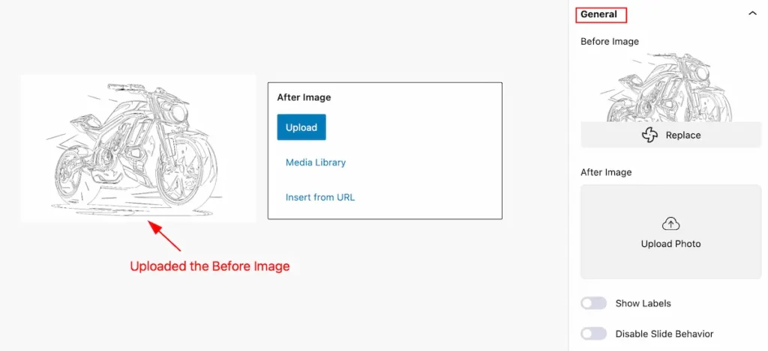Toggle the Disable Slide Behavior switch

pos(594,334)
